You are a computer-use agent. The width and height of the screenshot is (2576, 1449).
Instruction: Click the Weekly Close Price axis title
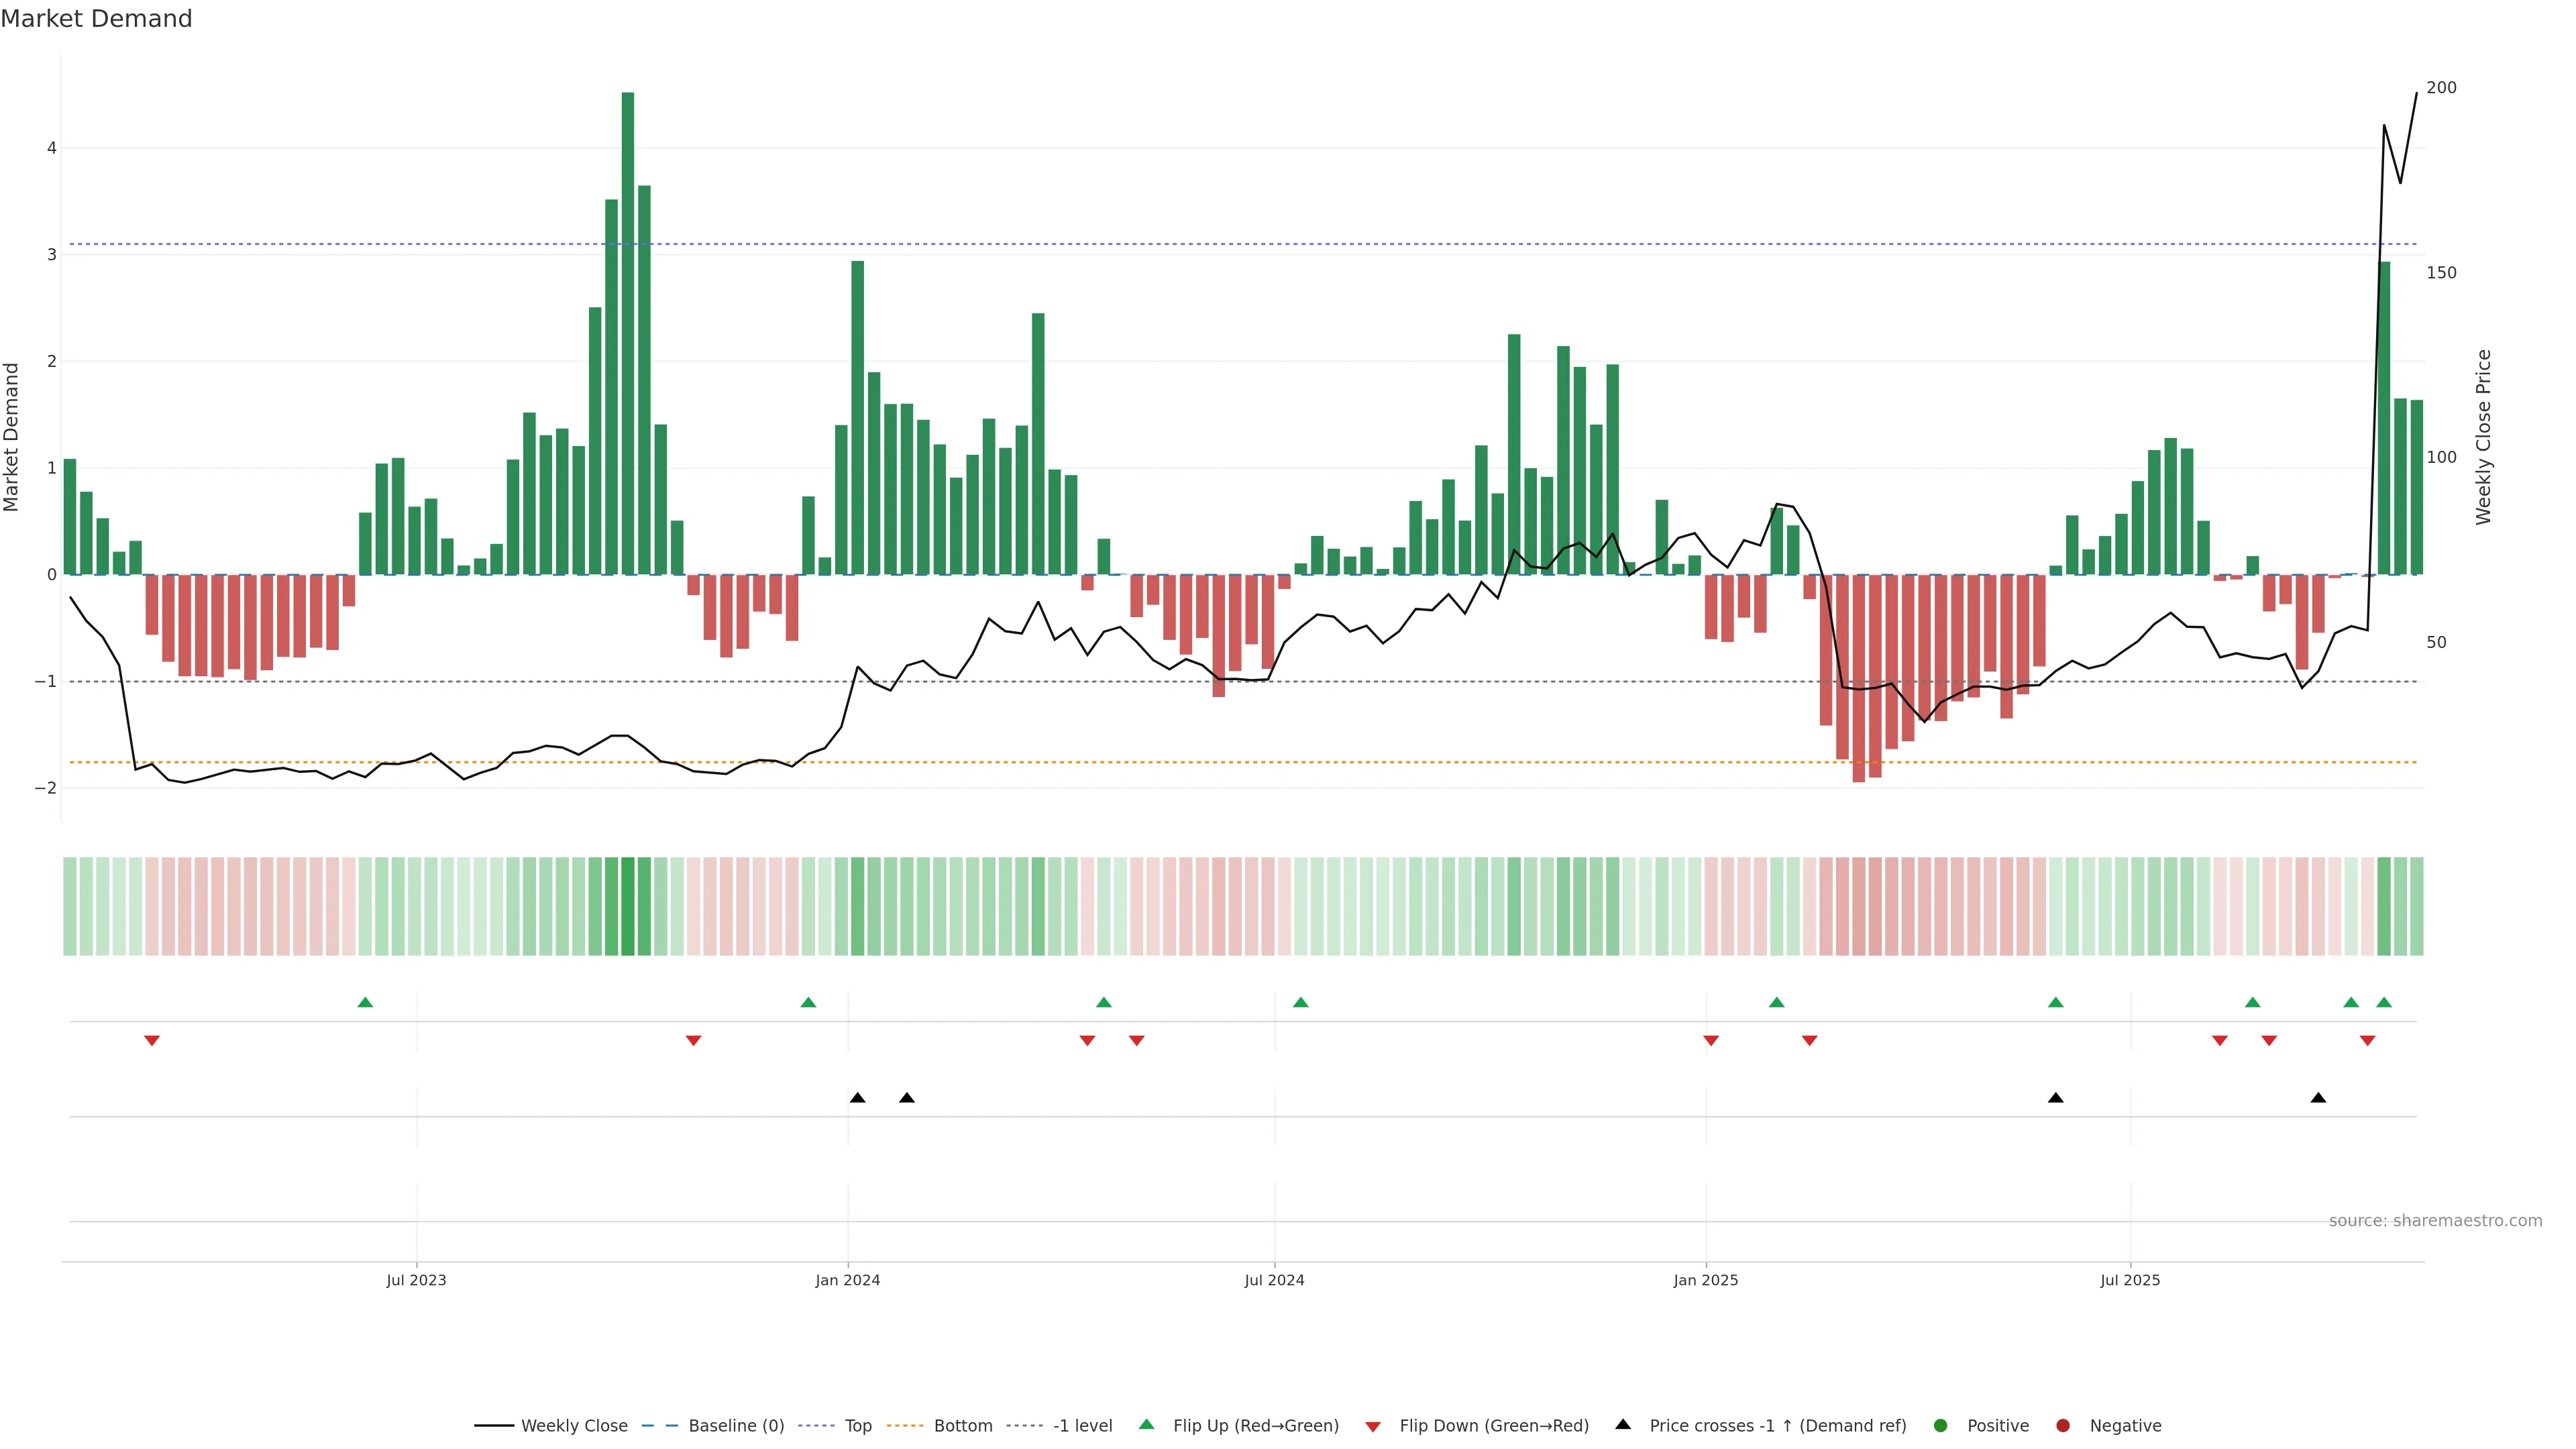tap(2484, 437)
